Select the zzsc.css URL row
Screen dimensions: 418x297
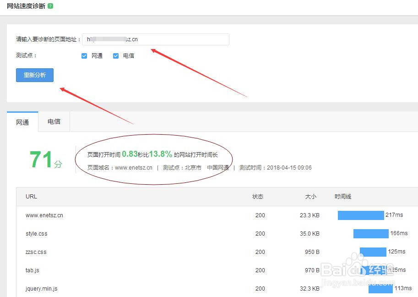point(217,252)
